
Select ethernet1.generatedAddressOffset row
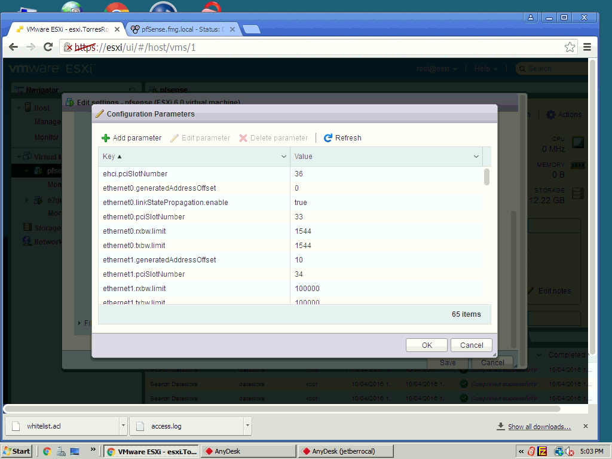[x=291, y=260]
